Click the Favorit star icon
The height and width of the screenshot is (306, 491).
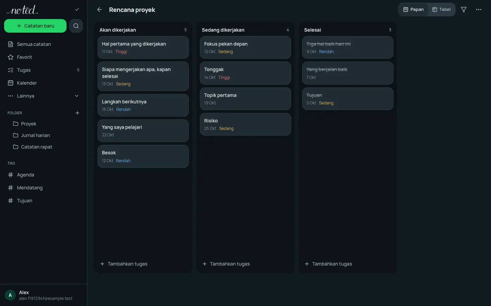click(x=11, y=57)
